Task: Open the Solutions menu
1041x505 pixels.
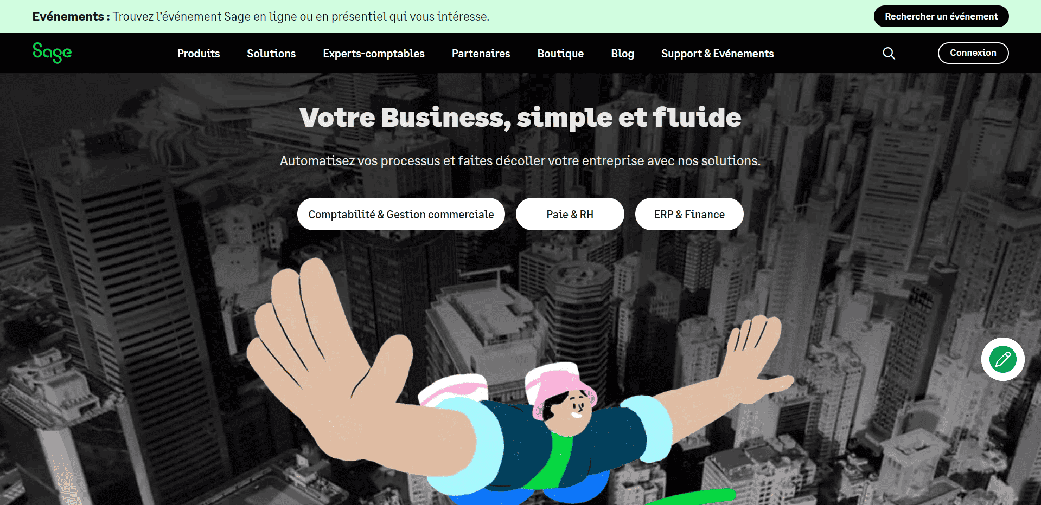Action: (271, 54)
